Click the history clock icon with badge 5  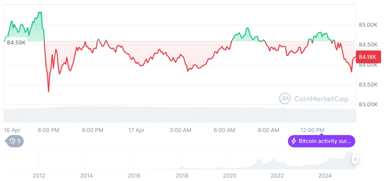12,141
